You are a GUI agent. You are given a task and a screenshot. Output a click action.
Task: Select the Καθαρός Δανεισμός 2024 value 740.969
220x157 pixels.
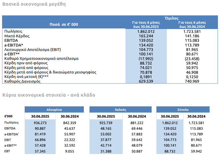coord(192,81)
